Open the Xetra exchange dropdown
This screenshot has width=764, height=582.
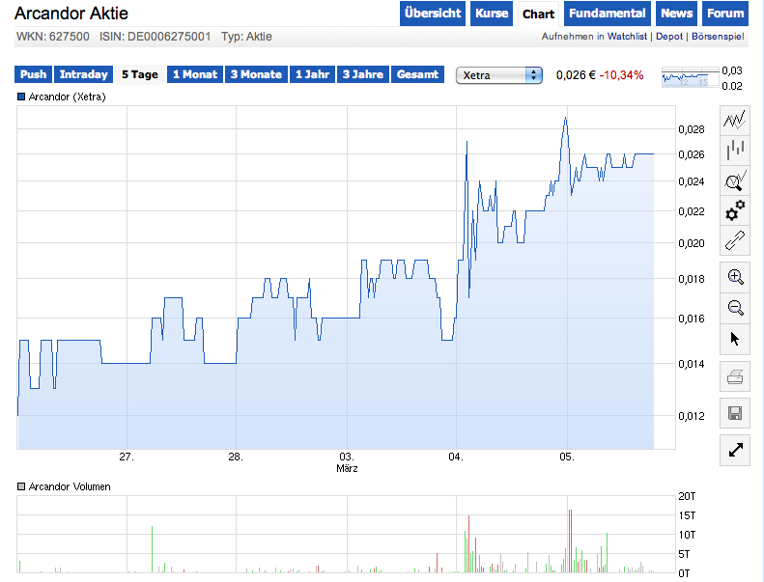[x=499, y=75]
